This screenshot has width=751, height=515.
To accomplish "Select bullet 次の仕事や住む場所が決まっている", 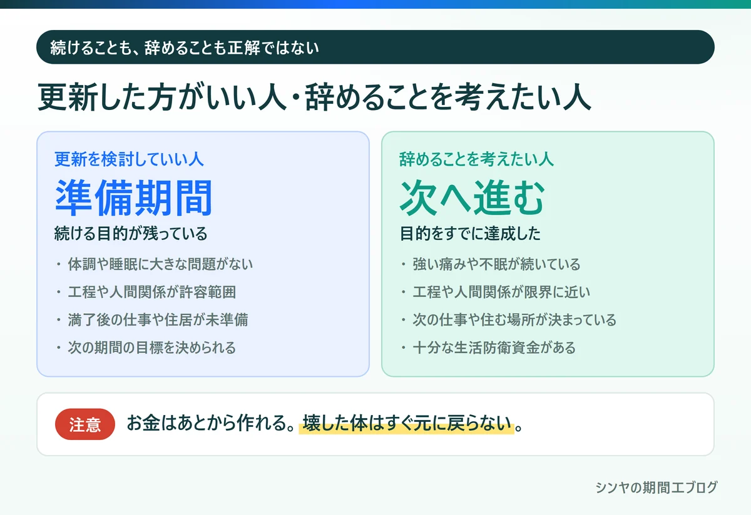I will pyautogui.click(x=514, y=320).
